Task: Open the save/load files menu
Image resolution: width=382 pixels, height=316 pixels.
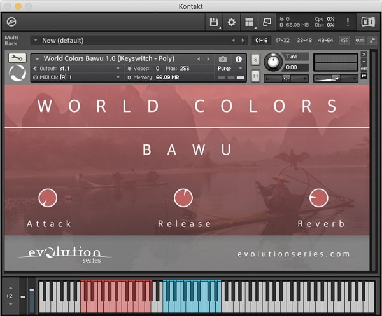Action: click(x=215, y=22)
